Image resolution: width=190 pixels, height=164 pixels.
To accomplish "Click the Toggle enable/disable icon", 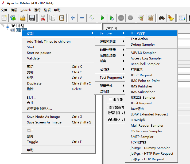I will tap(91, 18).
